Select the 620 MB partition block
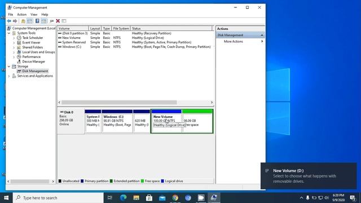361x203 pixels. pos(142,121)
